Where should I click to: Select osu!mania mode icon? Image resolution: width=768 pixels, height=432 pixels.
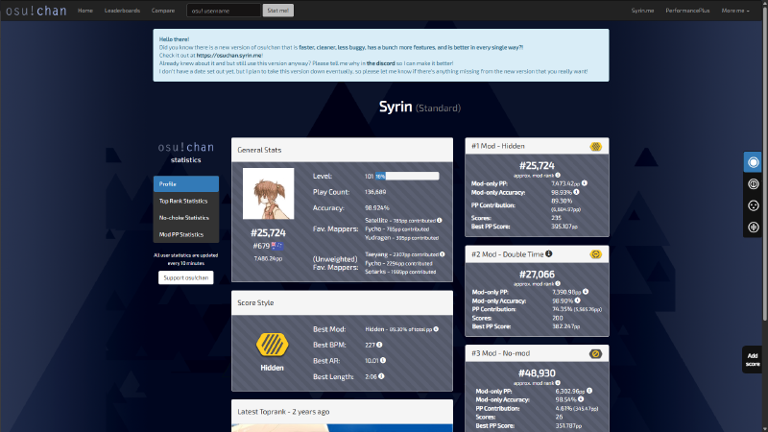pyautogui.click(x=753, y=228)
